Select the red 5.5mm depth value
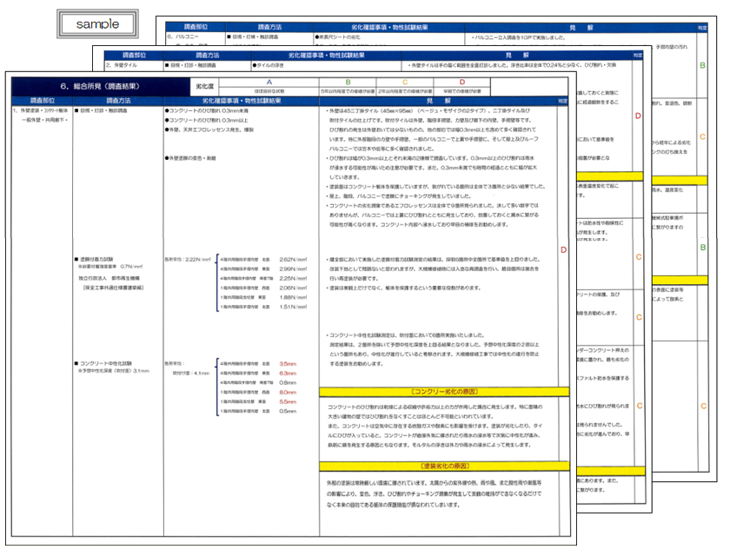Screen dimensions: 730x556 pos(288,401)
